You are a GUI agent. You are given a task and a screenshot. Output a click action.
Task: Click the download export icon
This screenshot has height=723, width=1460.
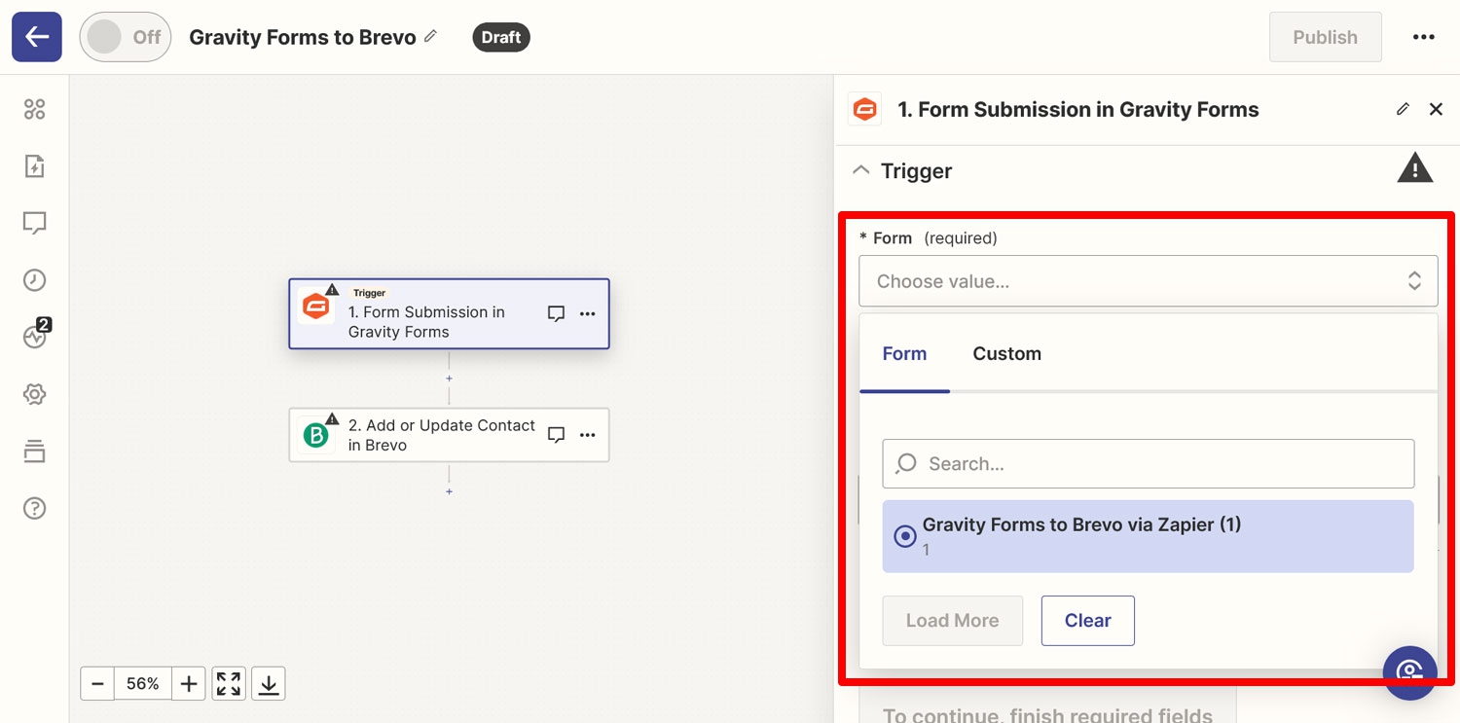coord(269,684)
